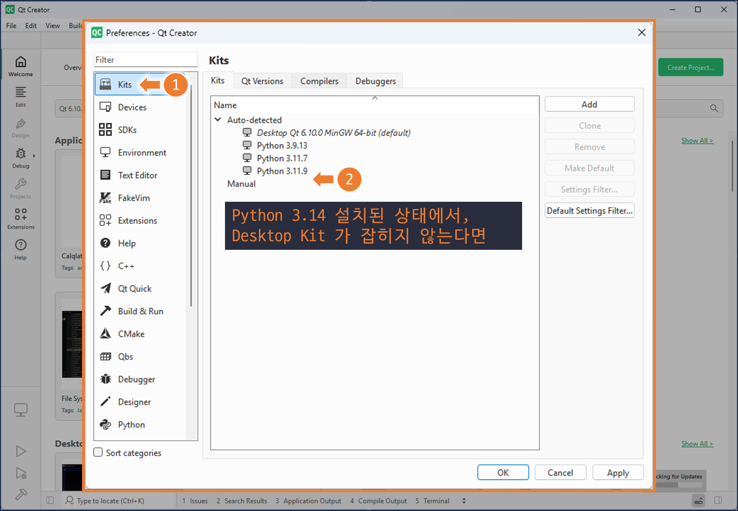Switch to Welcome mode in main window
Image resolution: width=738 pixels, height=511 pixels.
point(21,66)
